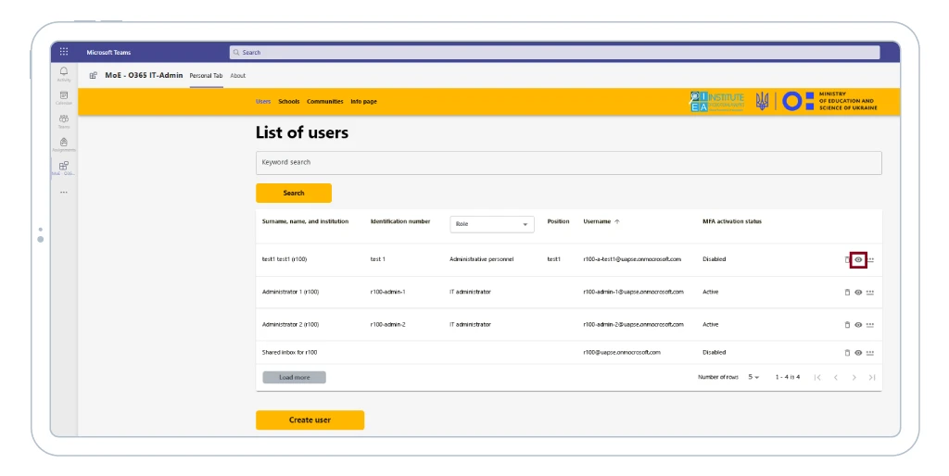Go to the Schools section

pos(289,102)
